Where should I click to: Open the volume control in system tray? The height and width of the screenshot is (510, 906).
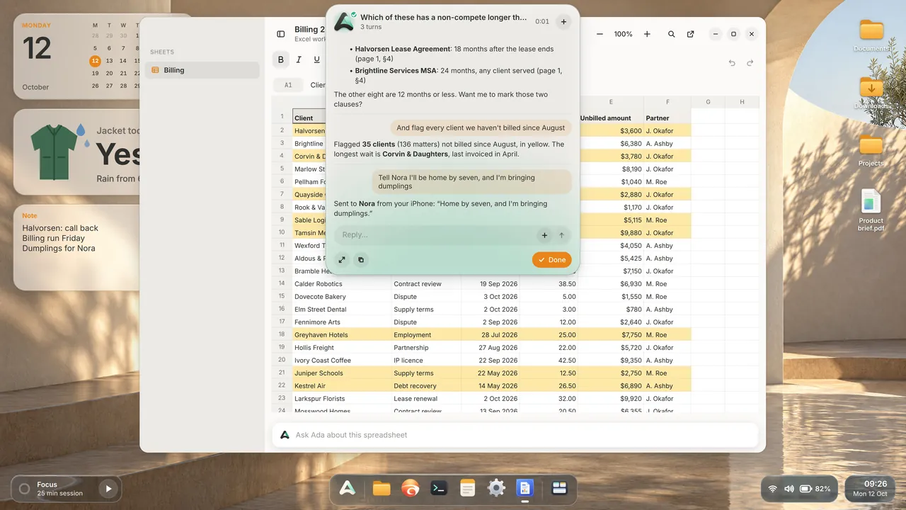(x=789, y=489)
